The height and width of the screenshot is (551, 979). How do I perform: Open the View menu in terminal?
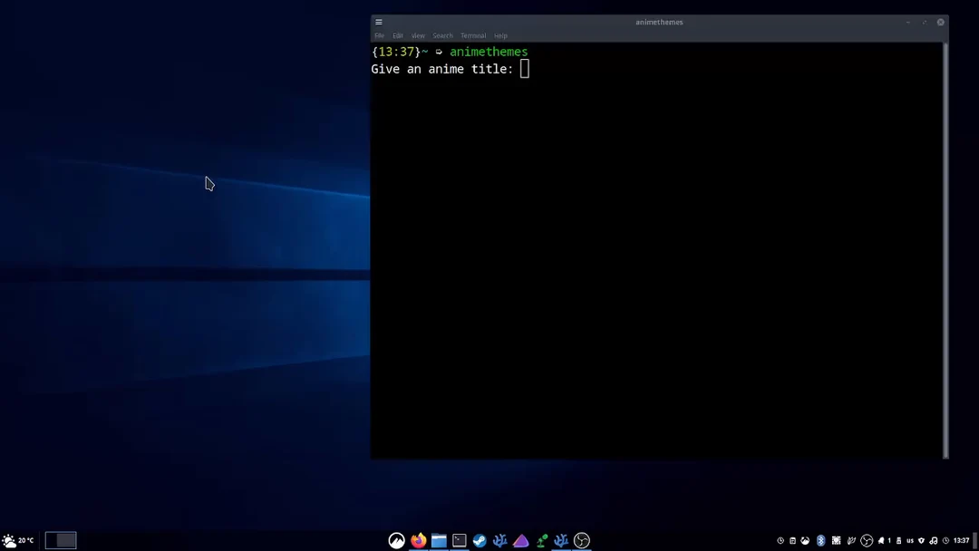click(418, 35)
